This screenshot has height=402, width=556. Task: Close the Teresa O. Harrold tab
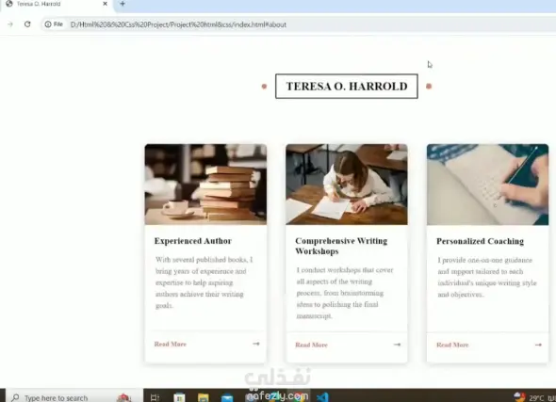105,4
